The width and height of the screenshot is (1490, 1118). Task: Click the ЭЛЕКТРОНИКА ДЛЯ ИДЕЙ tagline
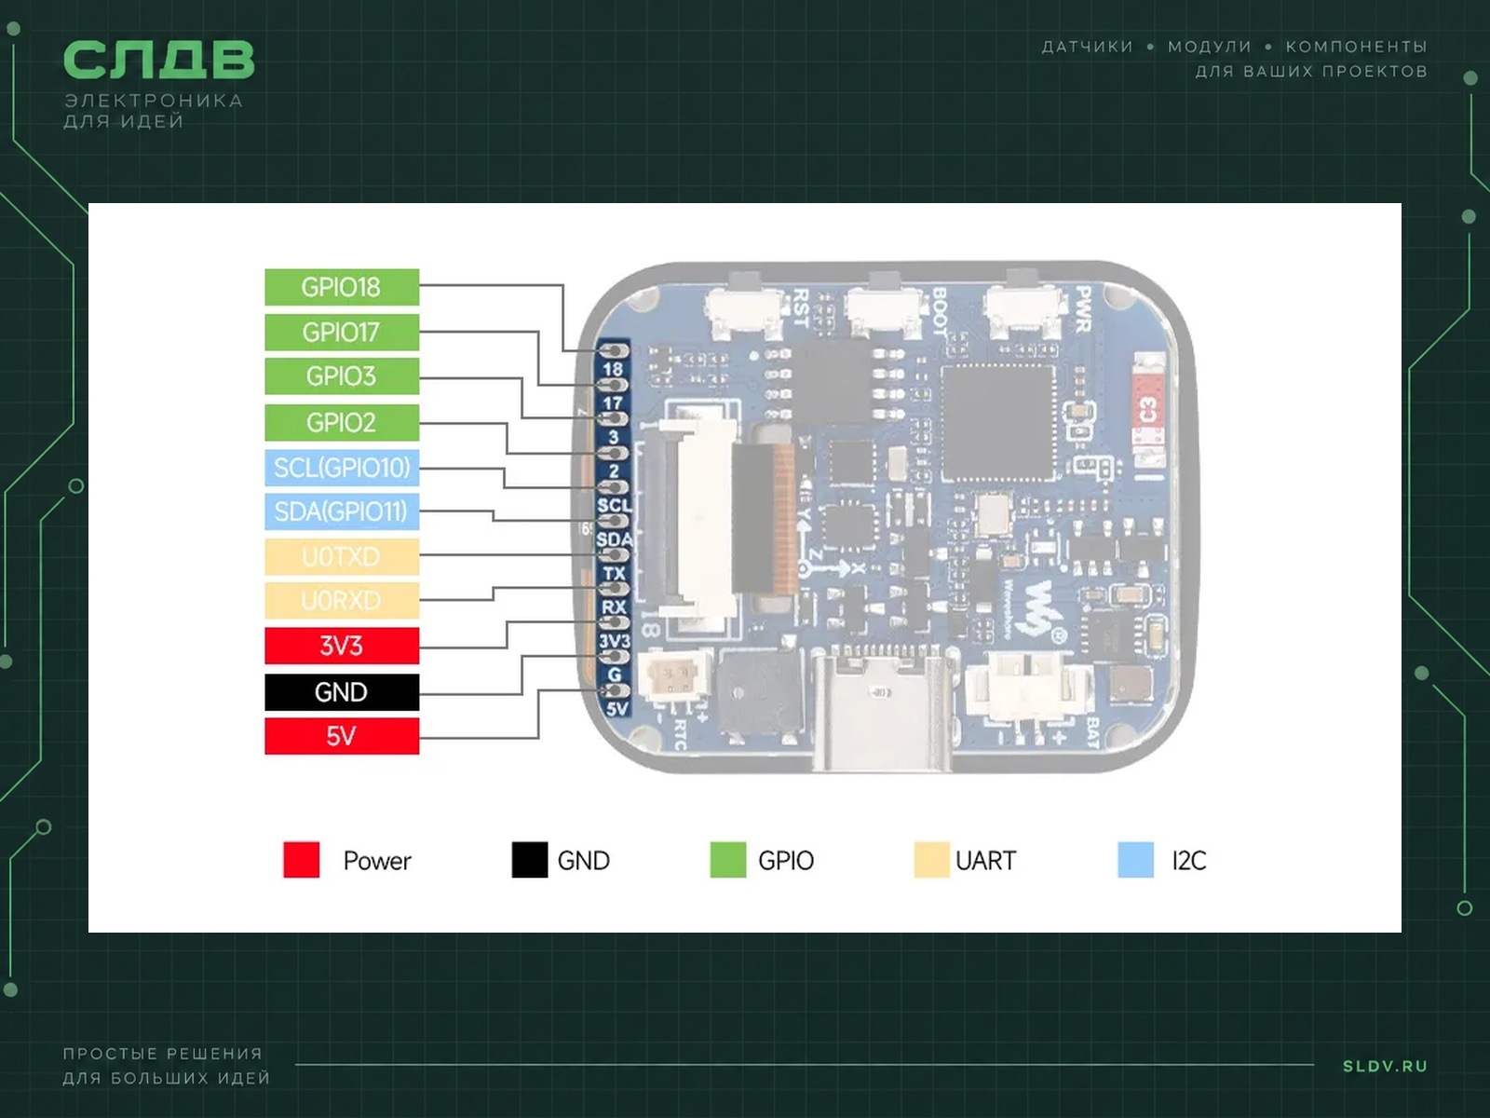click(153, 111)
